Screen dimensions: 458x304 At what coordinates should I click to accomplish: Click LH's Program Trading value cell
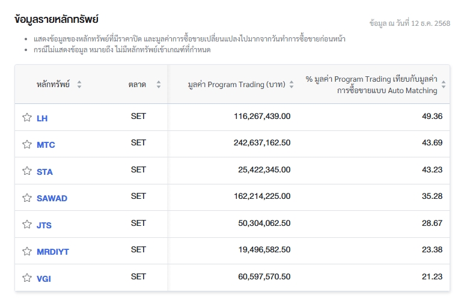pos(262,116)
